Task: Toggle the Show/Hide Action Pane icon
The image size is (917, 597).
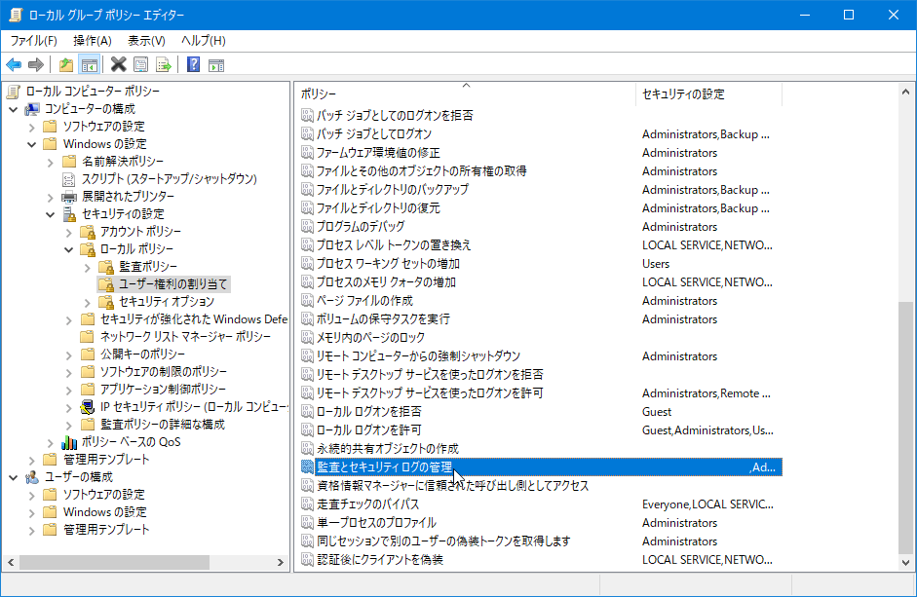Action: [x=216, y=65]
